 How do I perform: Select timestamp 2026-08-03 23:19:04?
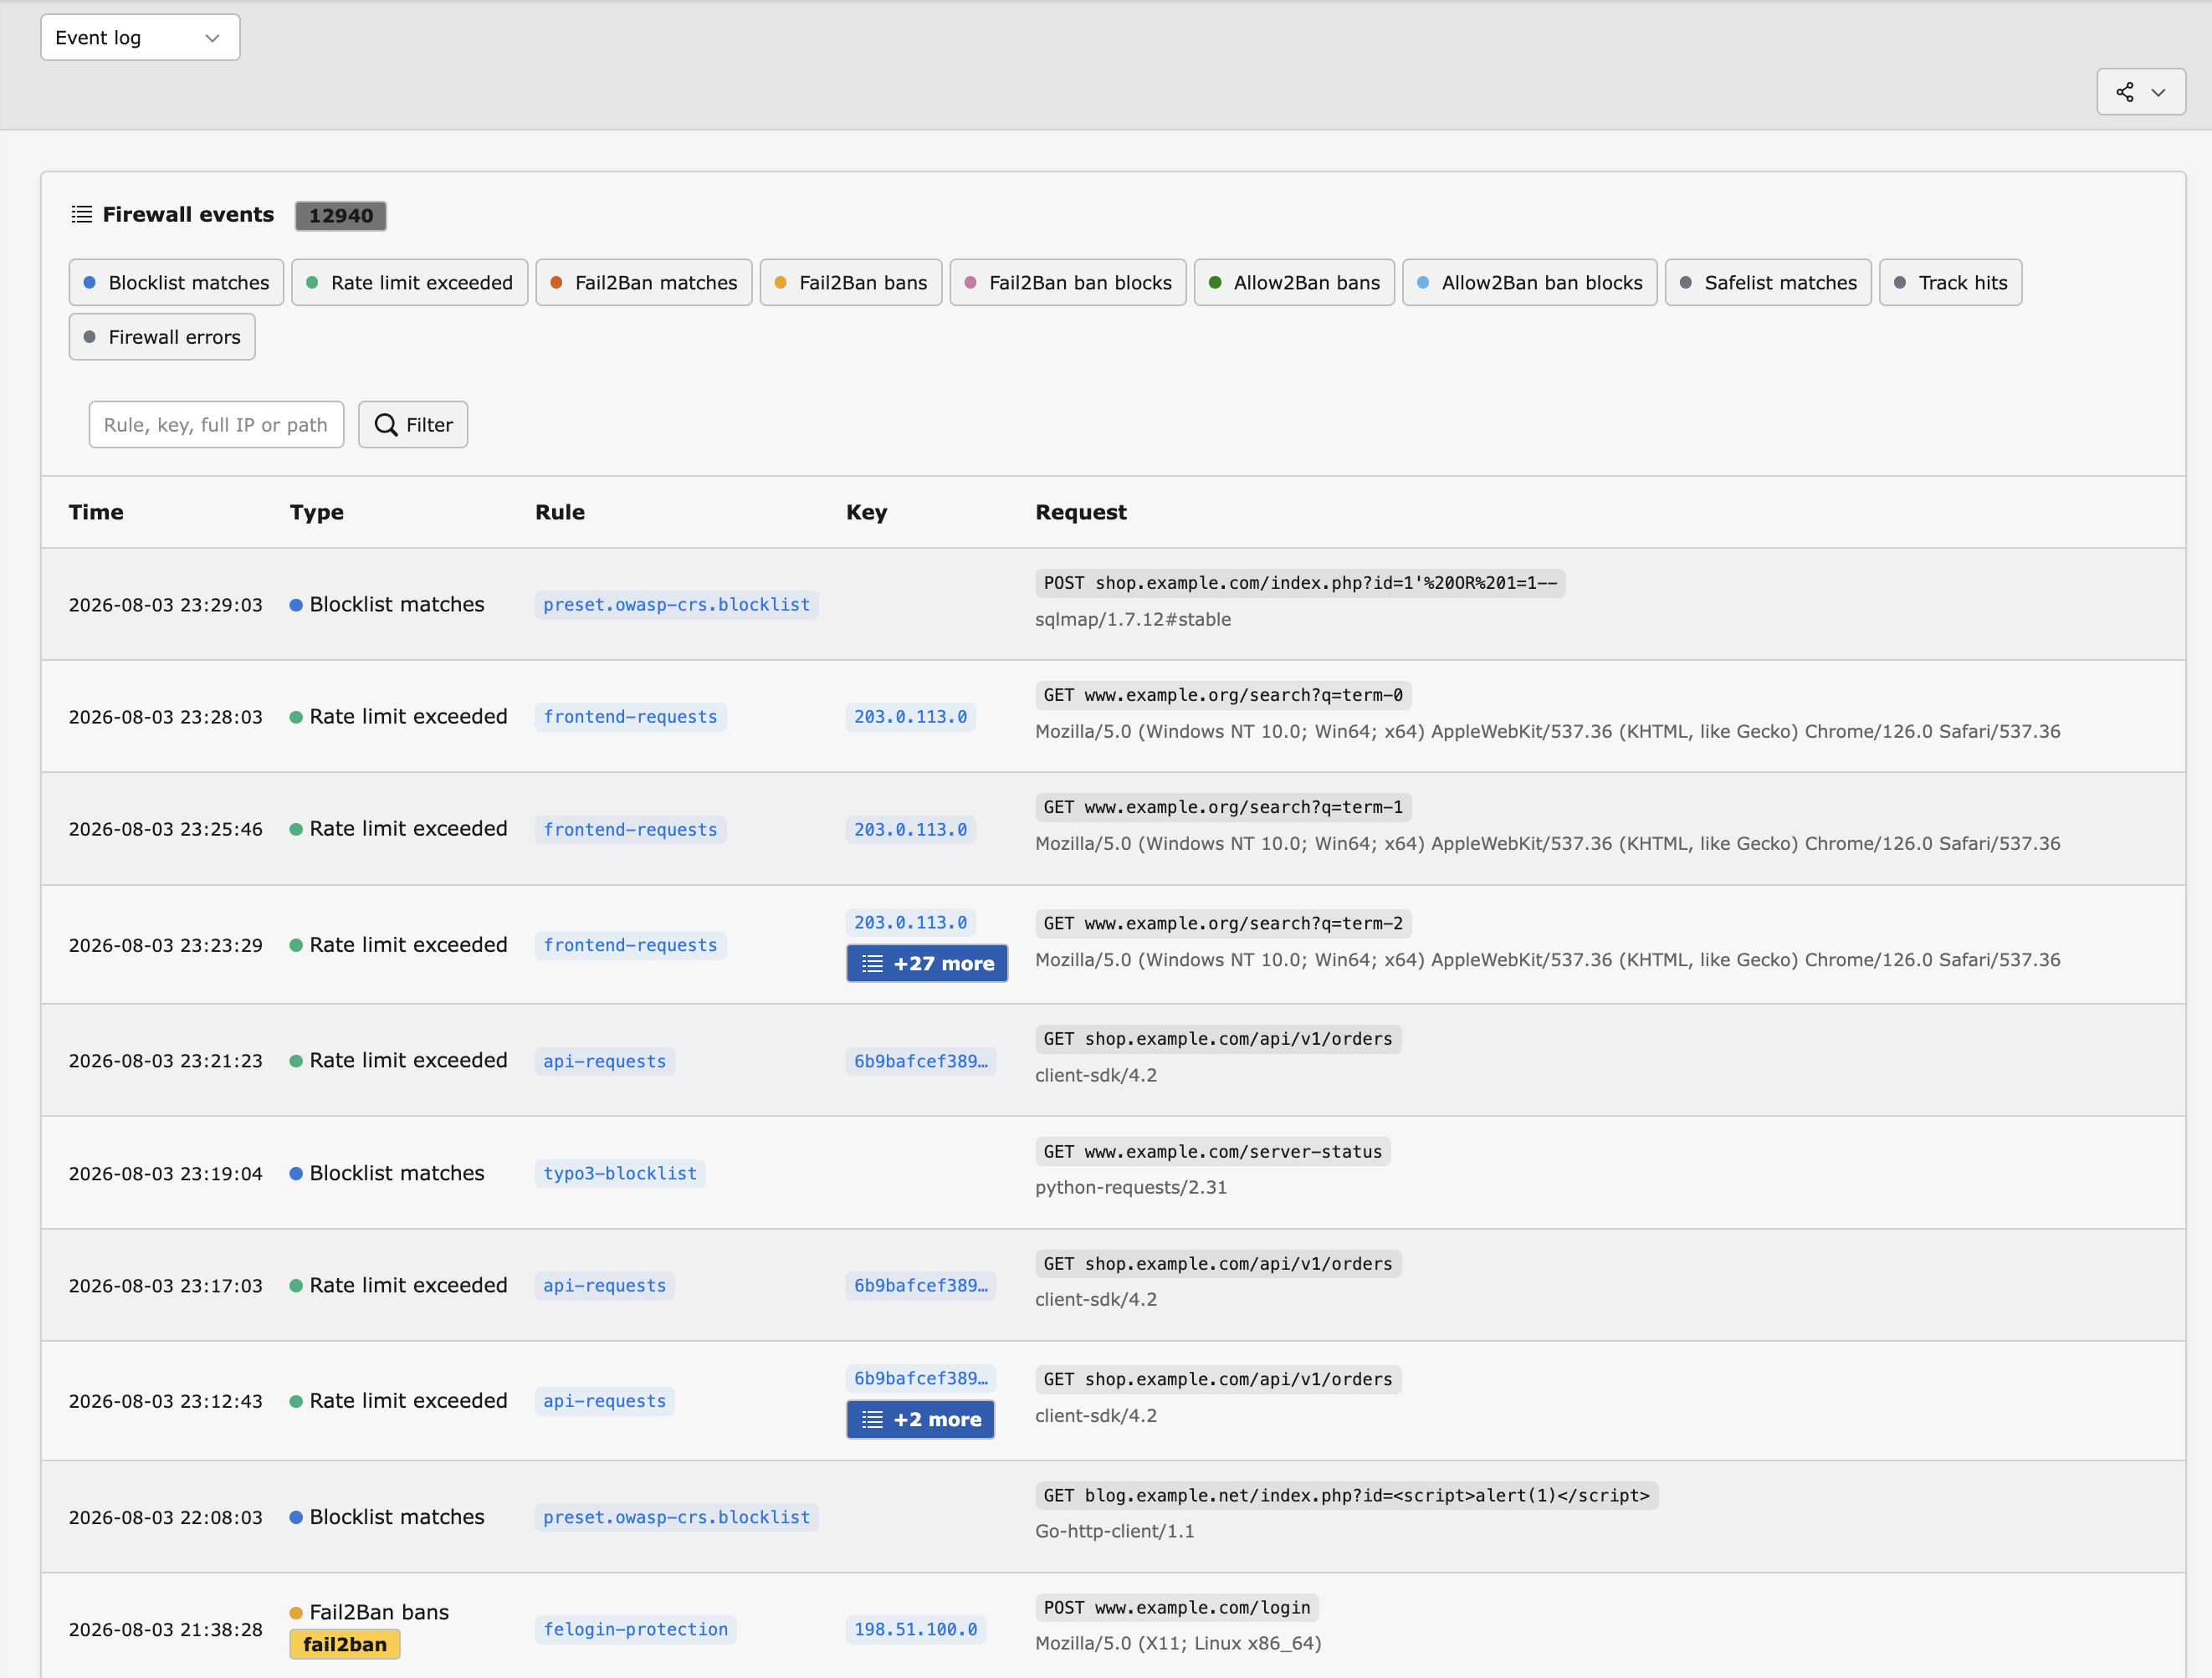click(166, 1174)
